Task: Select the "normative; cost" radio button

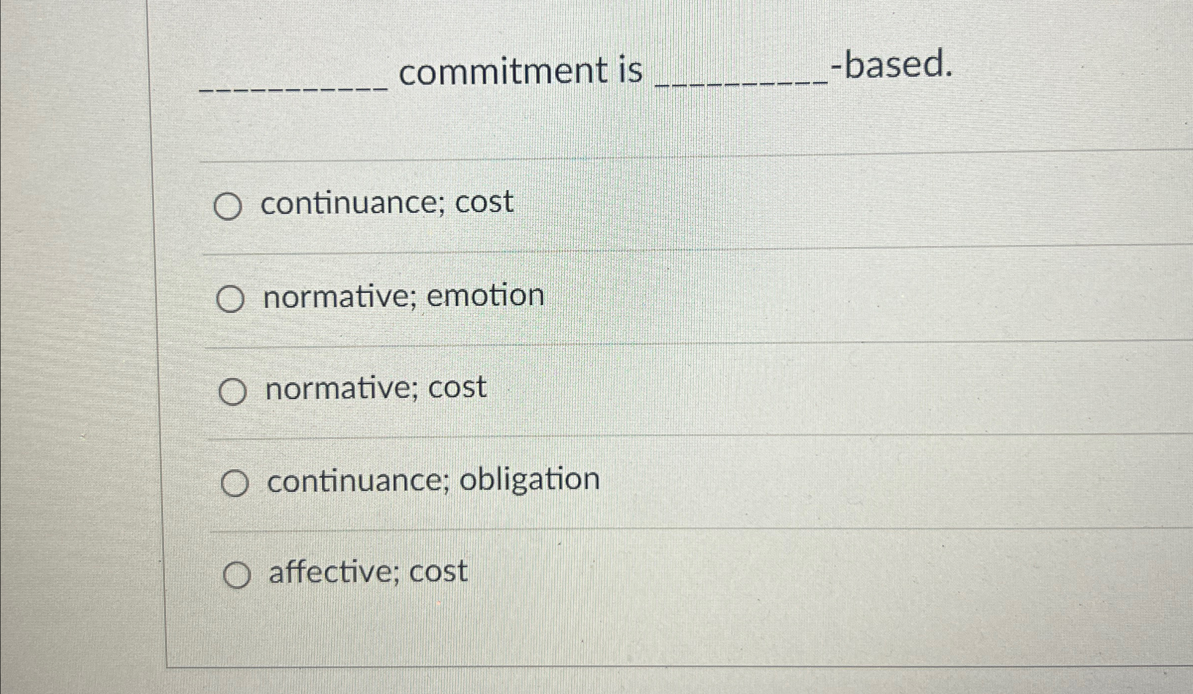Action: coord(233,390)
